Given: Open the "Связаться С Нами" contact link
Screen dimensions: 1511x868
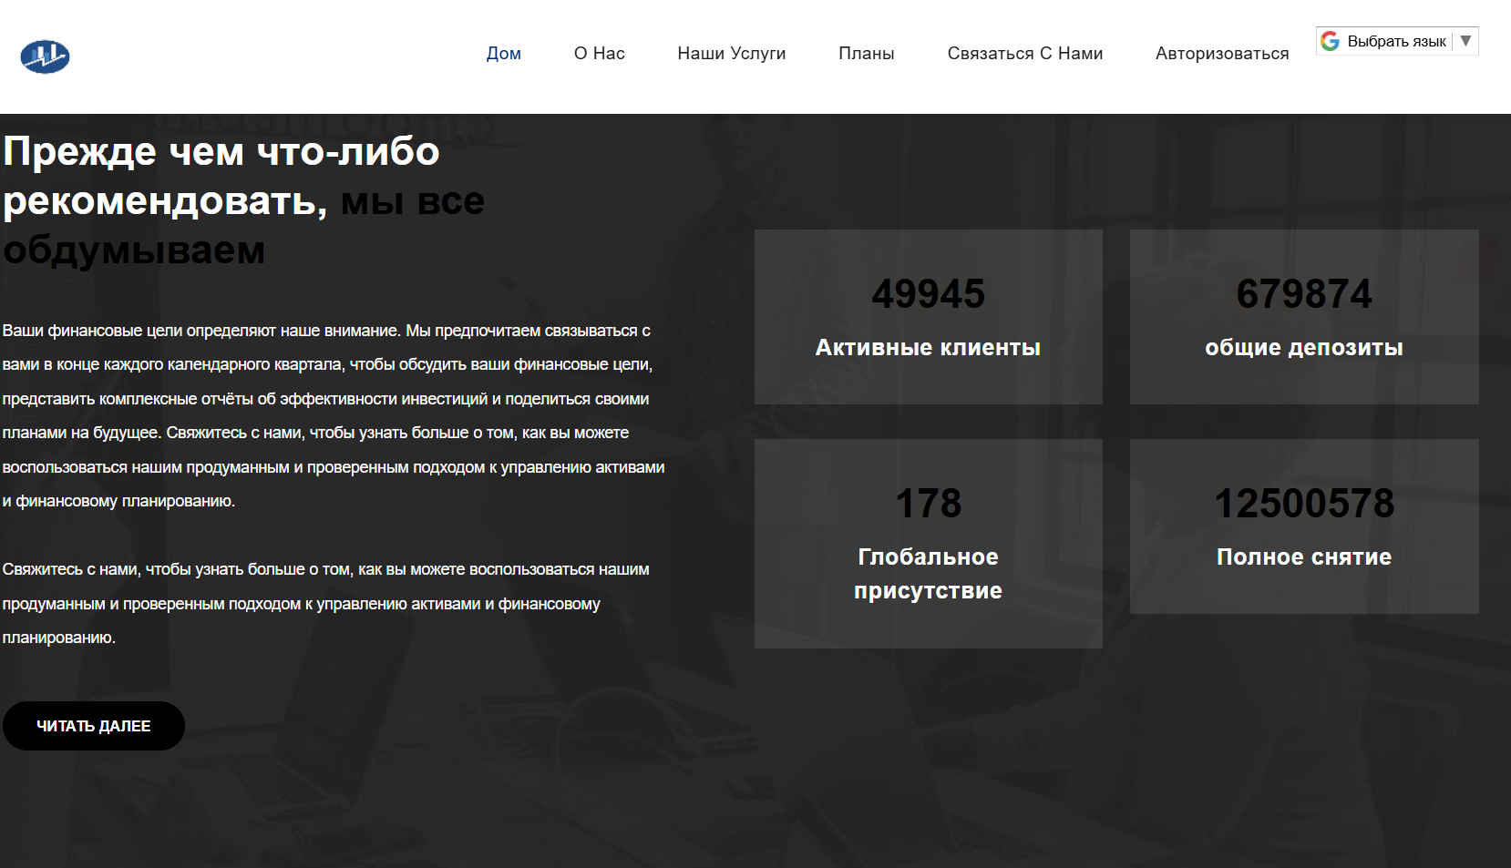Looking at the screenshot, I should 1024,54.
